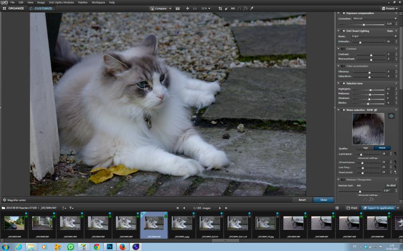Image resolution: width=403 pixels, height=251 pixels.
Task: Go to first image in filmstrip
Action: [177, 208]
